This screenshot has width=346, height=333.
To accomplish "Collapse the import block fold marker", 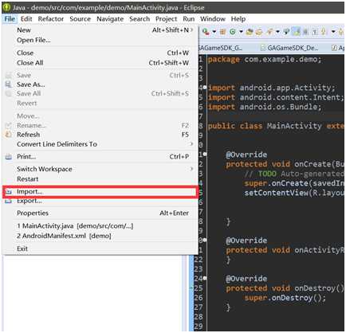I will 205,88.
